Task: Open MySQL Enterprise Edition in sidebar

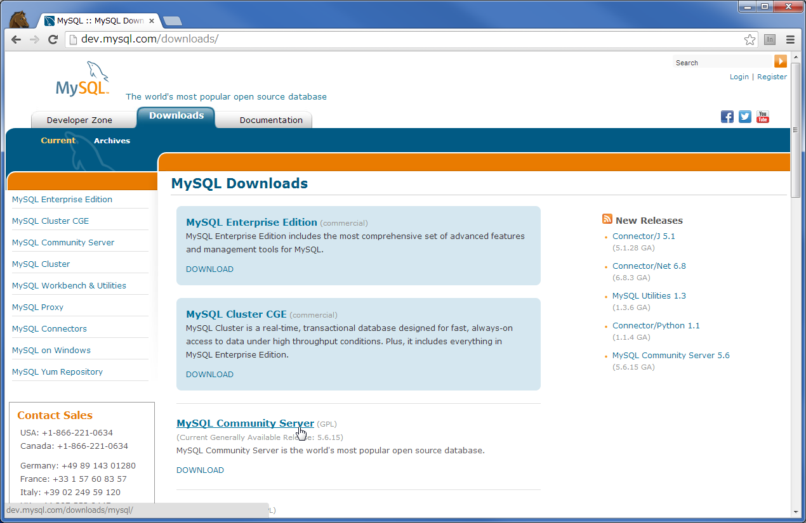Action: [62, 199]
